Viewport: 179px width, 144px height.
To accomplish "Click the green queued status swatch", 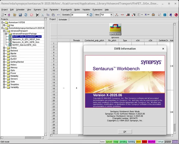I will point(109,142).
